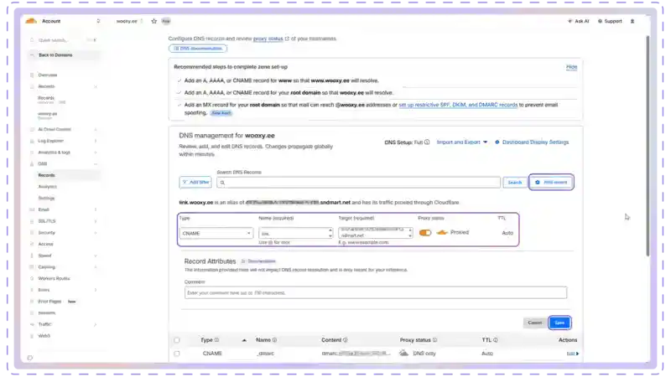Click the DNS sidebar icon

click(32, 163)
